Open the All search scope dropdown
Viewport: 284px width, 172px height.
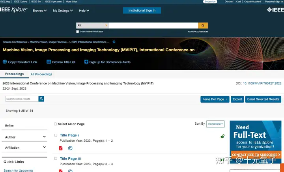click(x=93, y=26)
